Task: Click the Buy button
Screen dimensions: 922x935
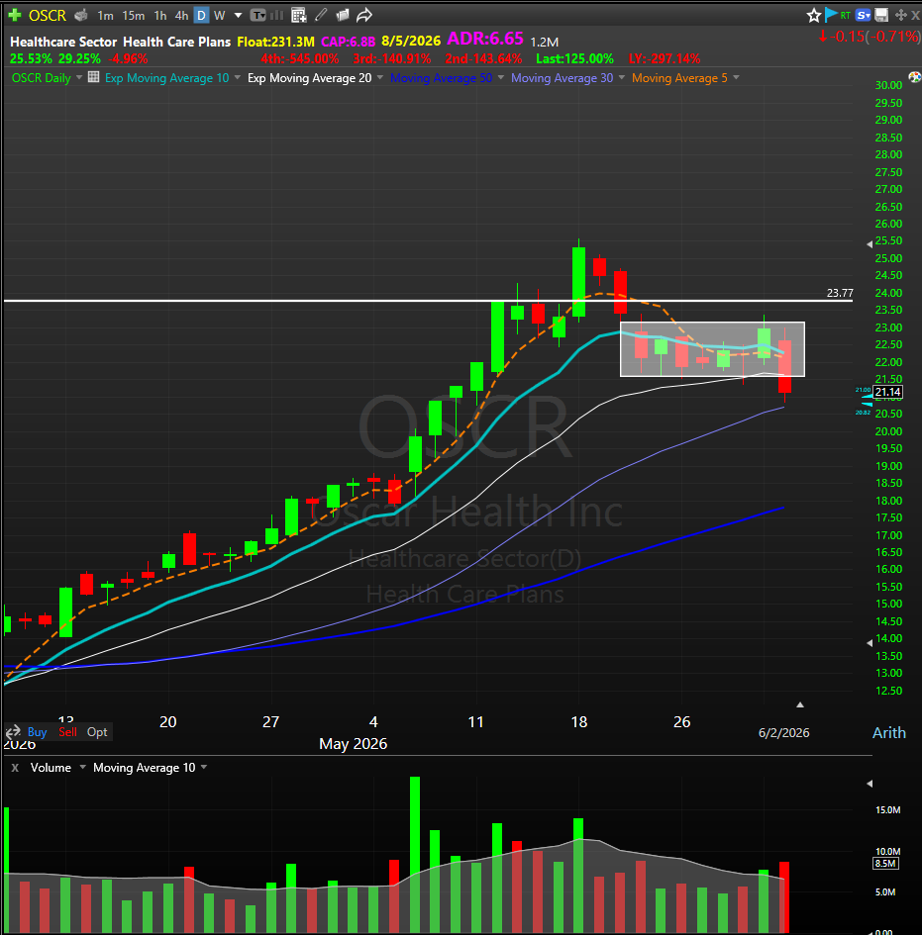Action: pyautogui.click(x=37, y=731)
